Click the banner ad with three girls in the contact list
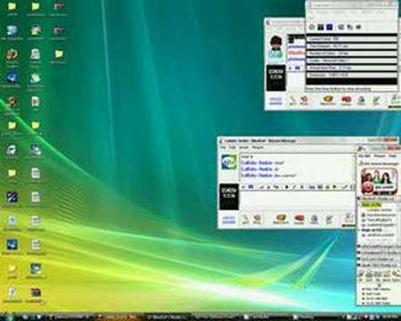Image resolution: width=401 pixels, height=321 pixels. pyautogui.click(x=379, y=181)
